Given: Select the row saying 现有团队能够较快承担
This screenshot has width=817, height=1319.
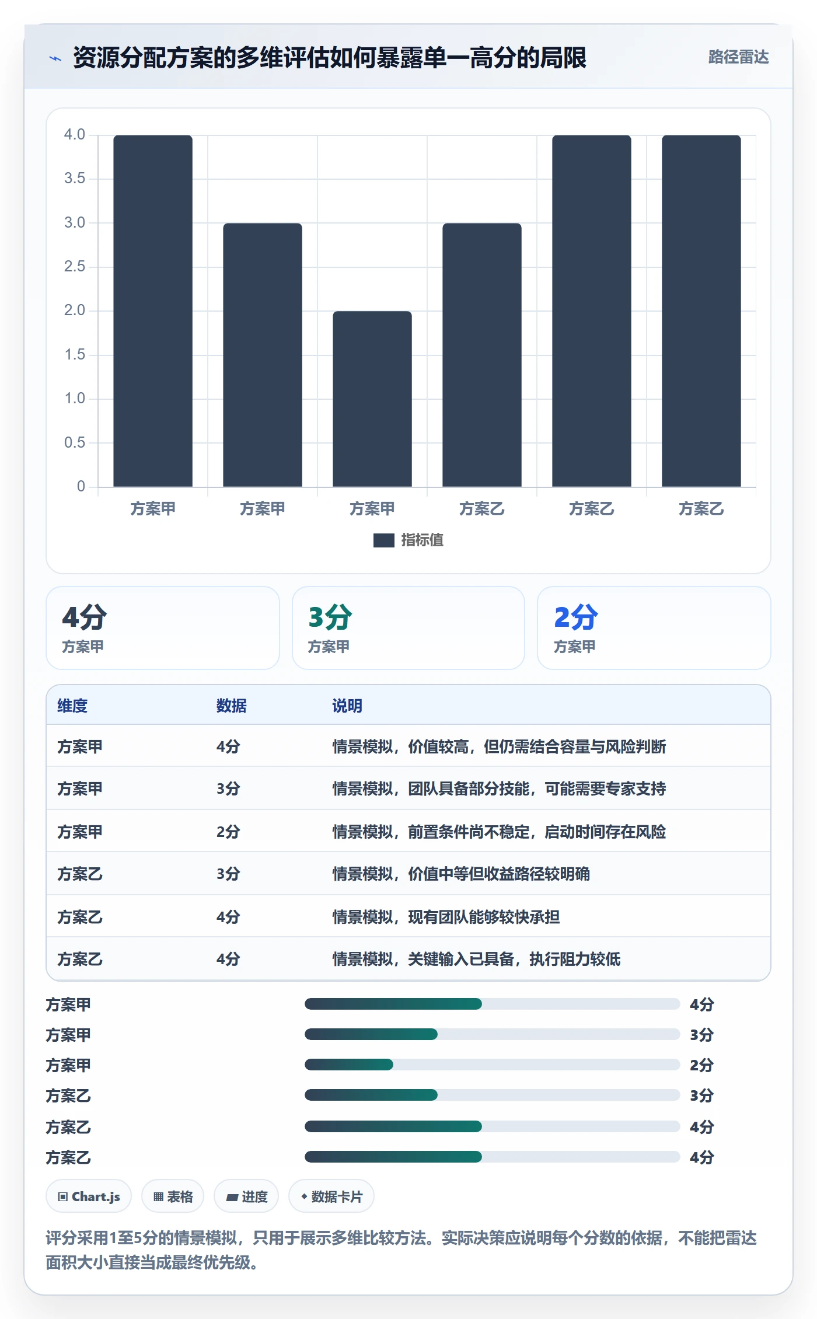Looking at the screenshot, I should pyautogui.click(x=408, y=916).
